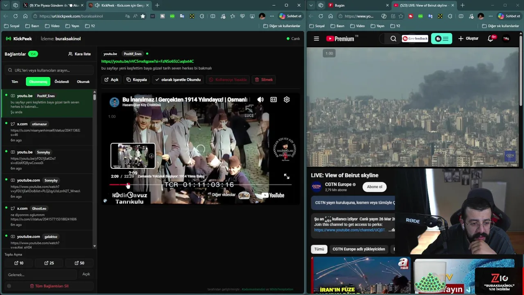Open the split screen icon in left browser
Image resolution: width=524 pixels, height=295 pixels.
213,16
